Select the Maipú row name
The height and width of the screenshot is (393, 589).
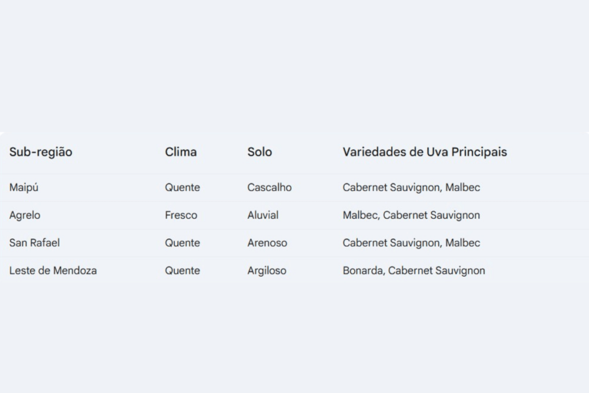click(24, 188)
